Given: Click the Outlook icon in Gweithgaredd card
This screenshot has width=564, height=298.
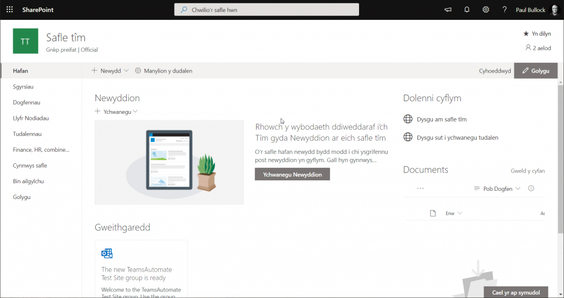Looking at the screenshot, I should [107, 253].
